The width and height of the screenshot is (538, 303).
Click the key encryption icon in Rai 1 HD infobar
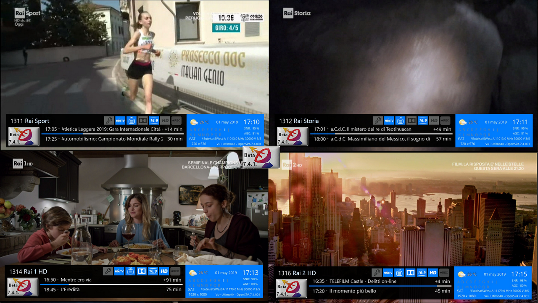tap(108, 271)
